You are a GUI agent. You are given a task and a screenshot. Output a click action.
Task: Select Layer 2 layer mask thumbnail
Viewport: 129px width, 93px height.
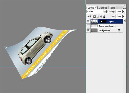click(x=103, y=21)
